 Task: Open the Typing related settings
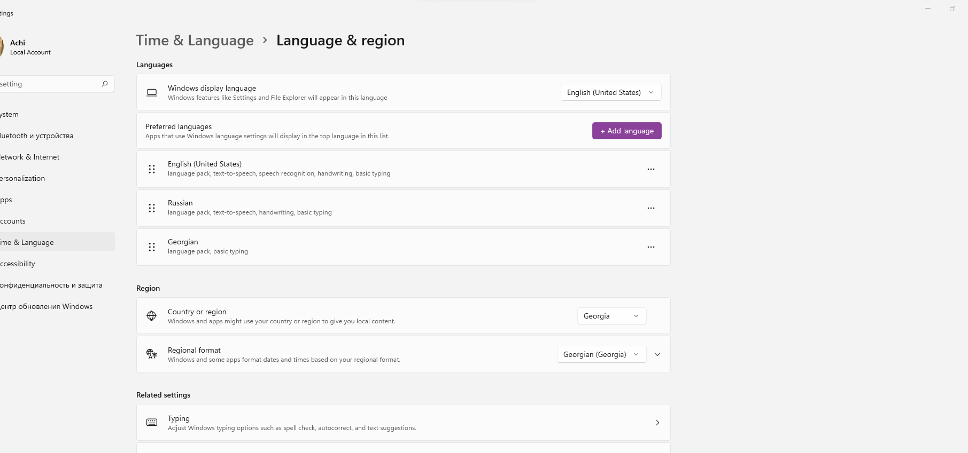click(403, 423)
